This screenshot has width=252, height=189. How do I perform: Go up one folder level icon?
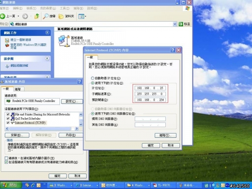[37, 16]
